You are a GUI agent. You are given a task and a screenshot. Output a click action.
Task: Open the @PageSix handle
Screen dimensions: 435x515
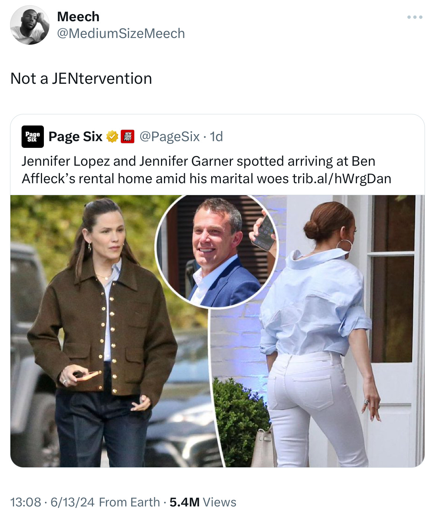170,137
